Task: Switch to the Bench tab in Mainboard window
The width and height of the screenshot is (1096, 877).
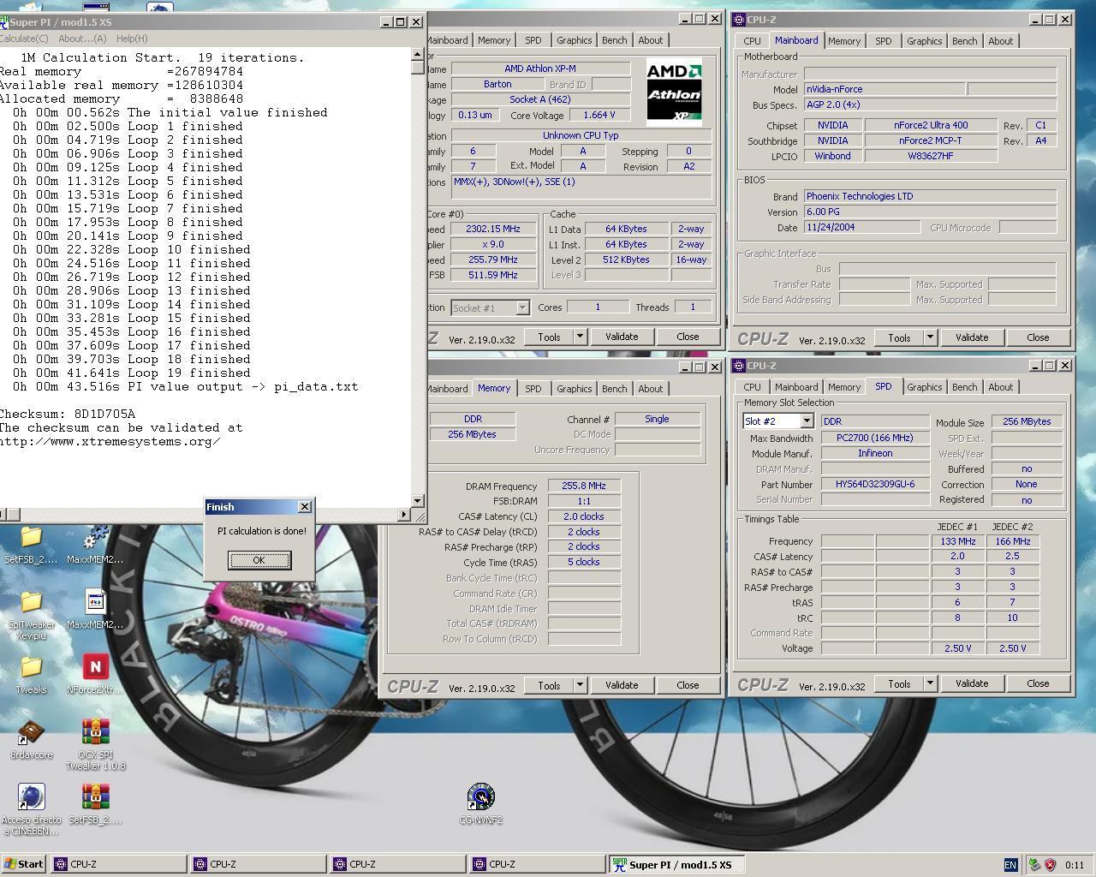Action: point(964,41)
